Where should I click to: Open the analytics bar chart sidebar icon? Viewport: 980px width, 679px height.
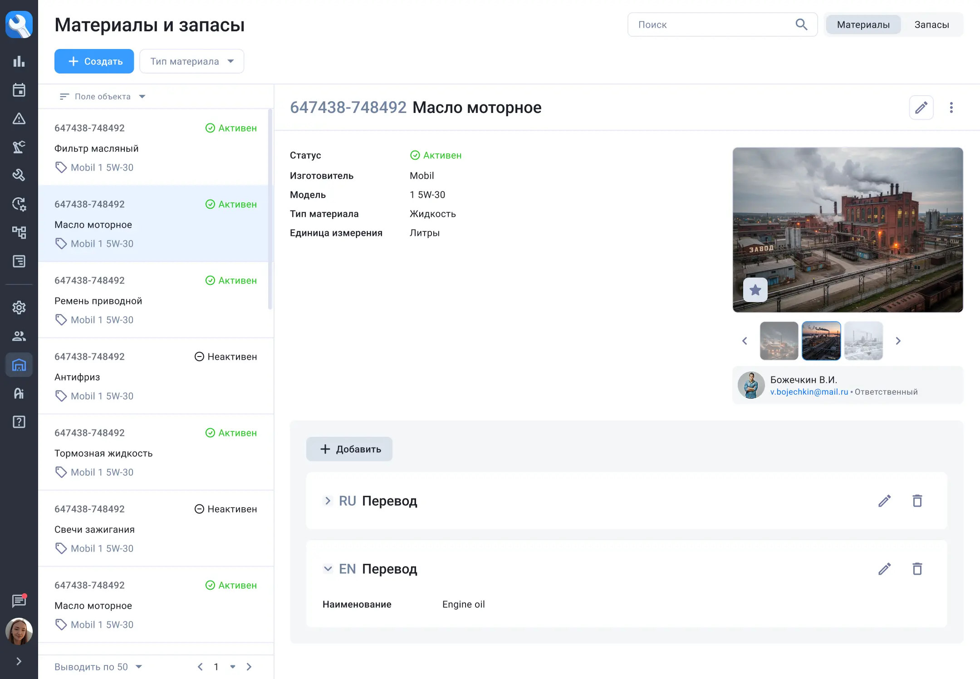point(19,62)
